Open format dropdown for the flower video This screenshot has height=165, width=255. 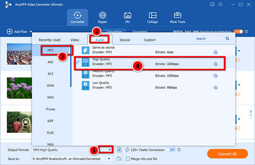pyautogui.click(x=239, y=85)
